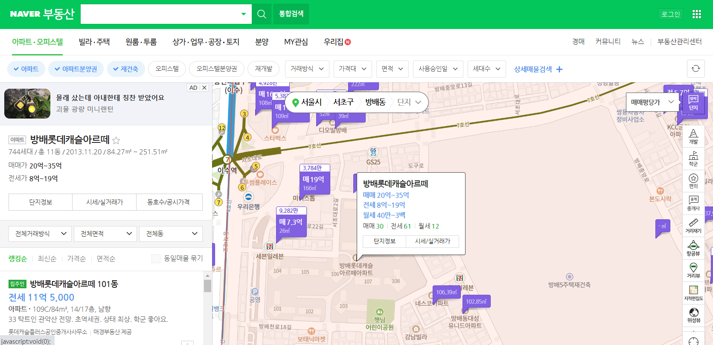The height and width of the screenshot is (345, 713).
Task: Toggle the 재건축 filter chip
Action: click(x=126, y=69)
